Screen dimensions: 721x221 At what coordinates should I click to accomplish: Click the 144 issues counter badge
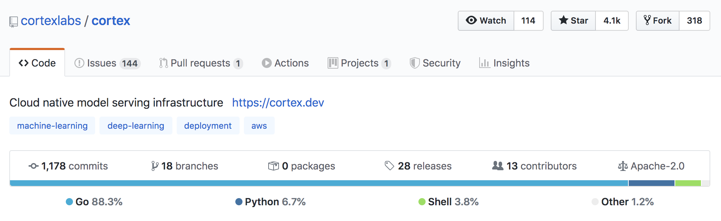pyautogui.click(x=130, y=64)
